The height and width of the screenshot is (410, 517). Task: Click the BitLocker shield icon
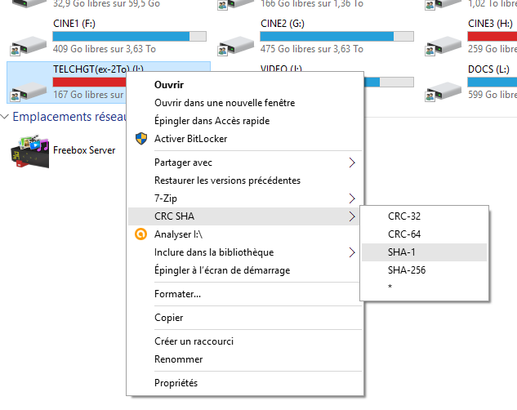pyautogui.click(x=141, y=139)
